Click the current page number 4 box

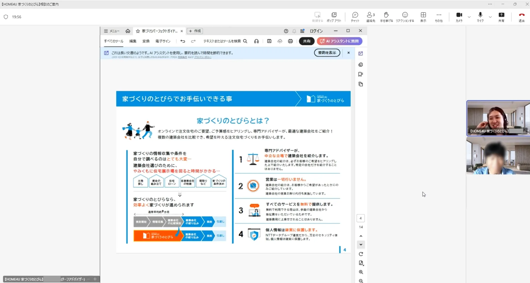point(361,218)
